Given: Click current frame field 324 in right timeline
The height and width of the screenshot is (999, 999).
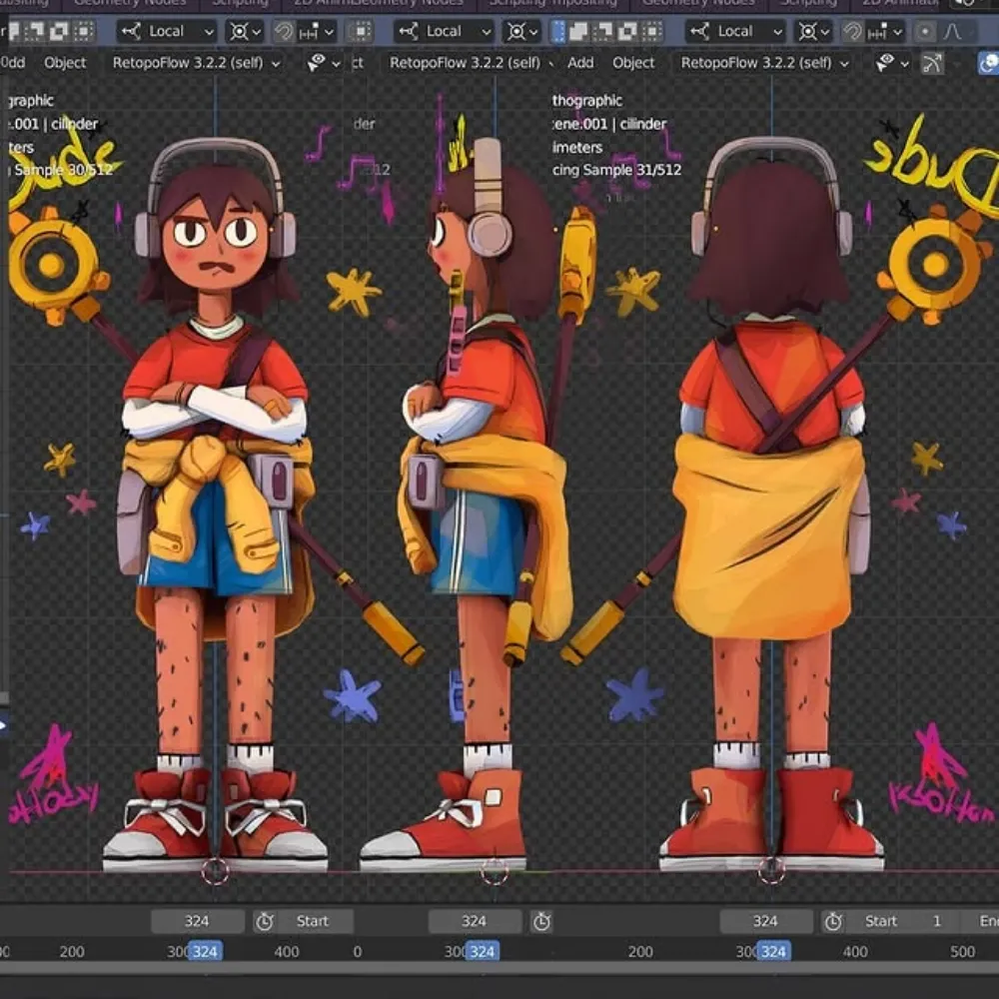Looking at the screenshot, I should 766,921.
